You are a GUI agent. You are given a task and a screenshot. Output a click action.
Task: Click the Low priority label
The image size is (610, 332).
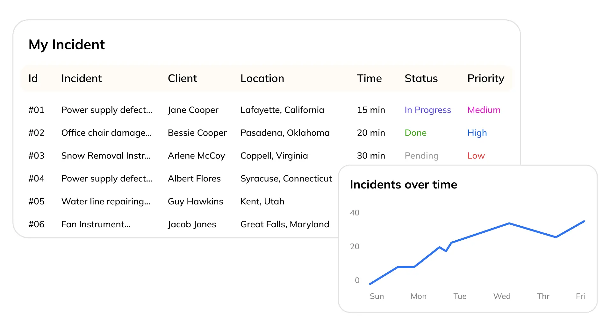(476, 156)
